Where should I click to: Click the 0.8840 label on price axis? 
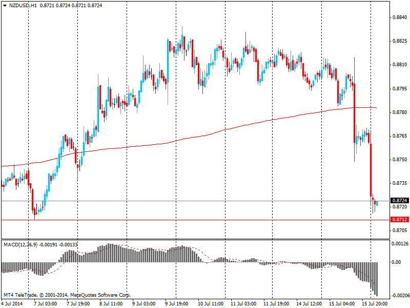(399, 17)
